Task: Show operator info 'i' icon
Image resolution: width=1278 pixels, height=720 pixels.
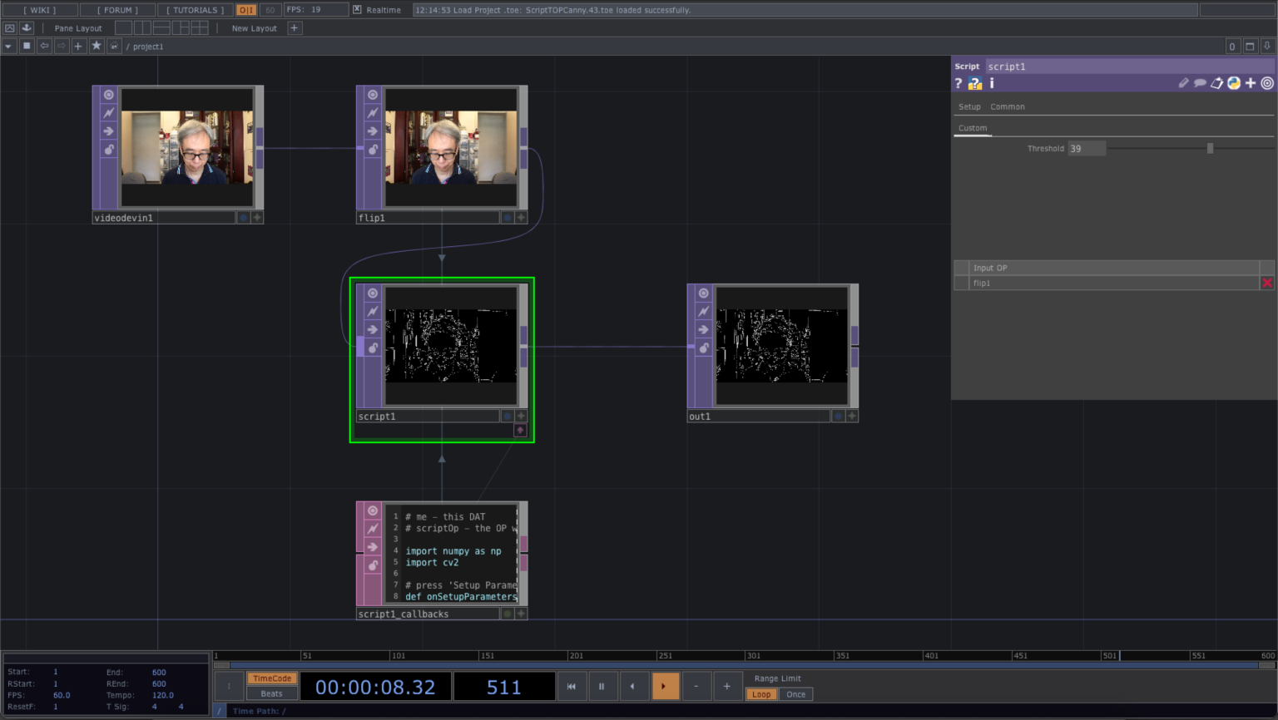Action: pos(992,83)
